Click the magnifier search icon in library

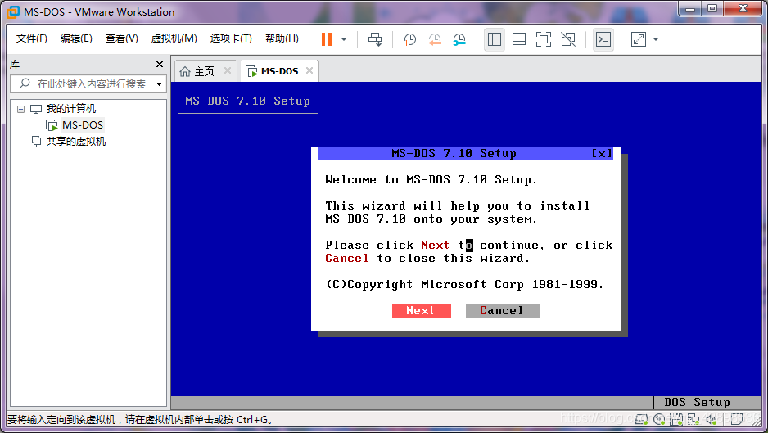[x=25, y=83]
